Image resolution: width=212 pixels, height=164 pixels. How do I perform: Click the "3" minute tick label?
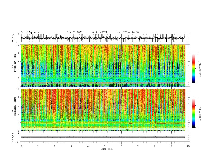[x=71, y=146]
